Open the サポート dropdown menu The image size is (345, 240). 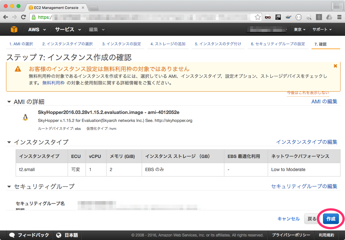tap(322, 29)
